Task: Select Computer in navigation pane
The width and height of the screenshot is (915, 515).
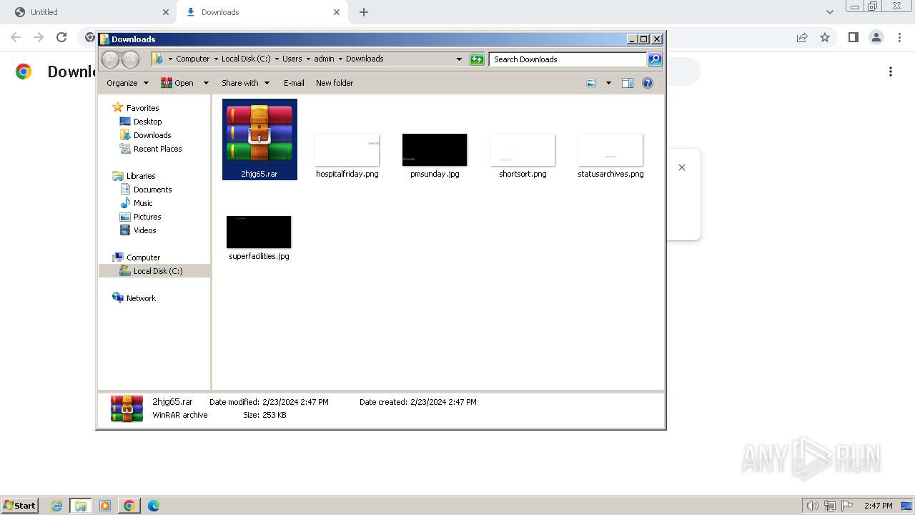Action: [x=143, y=257]
